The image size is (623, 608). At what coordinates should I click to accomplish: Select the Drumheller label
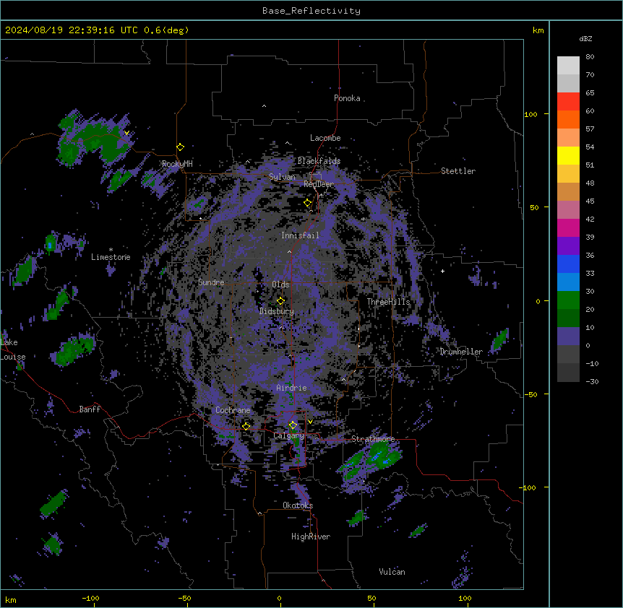click(x=461, y=352)
